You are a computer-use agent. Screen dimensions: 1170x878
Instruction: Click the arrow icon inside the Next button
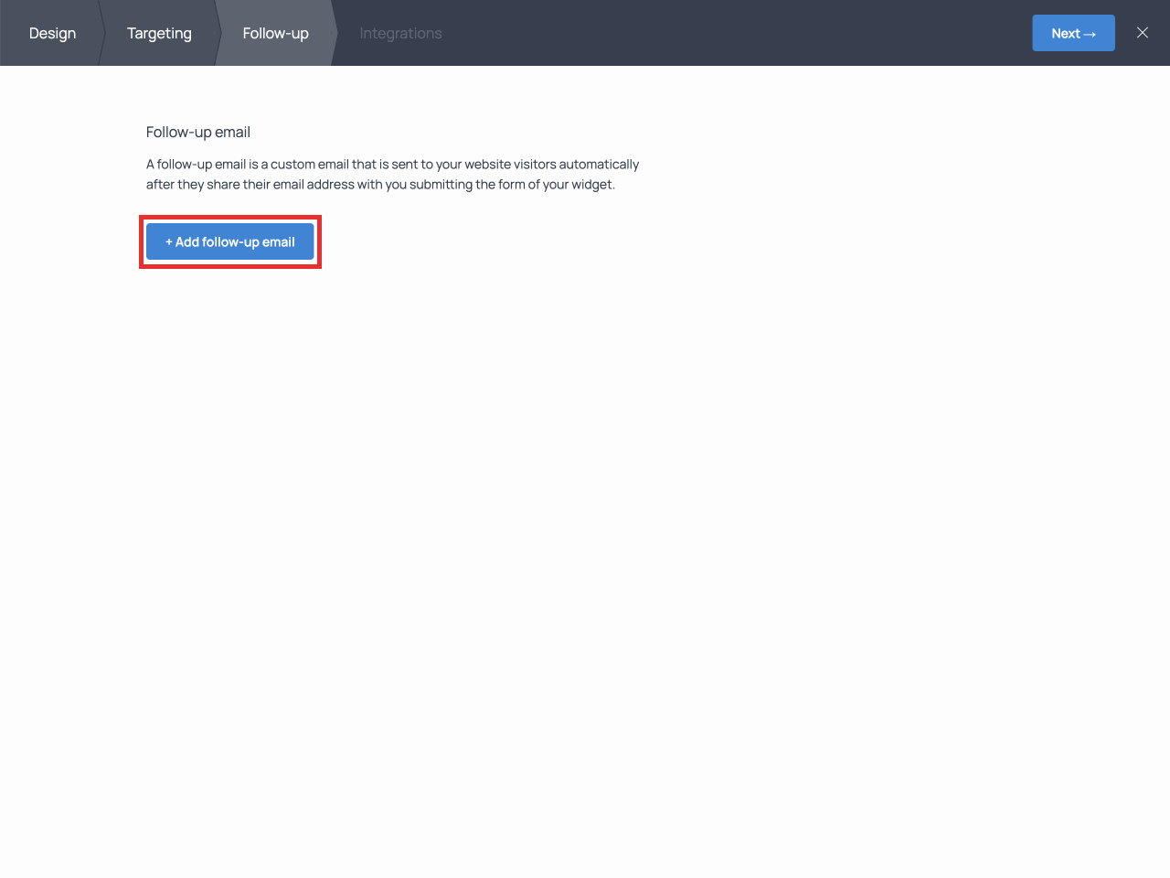[x=1089, y=33]
